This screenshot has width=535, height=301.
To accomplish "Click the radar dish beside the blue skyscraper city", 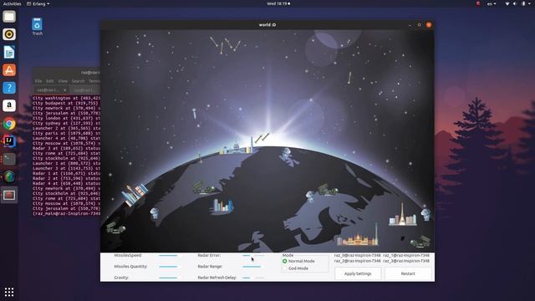I will pyautogui.click(x=154, y=214).
